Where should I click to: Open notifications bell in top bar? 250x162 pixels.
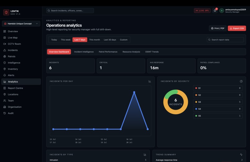click(x=215, y=11)
